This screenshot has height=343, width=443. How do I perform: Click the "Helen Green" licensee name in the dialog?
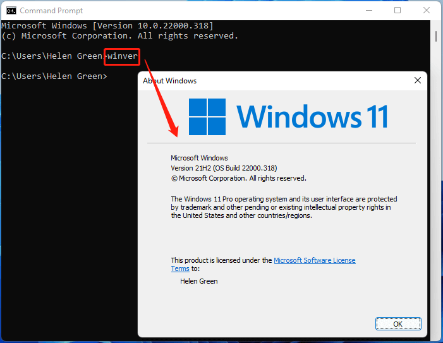(x=199, y=281)
